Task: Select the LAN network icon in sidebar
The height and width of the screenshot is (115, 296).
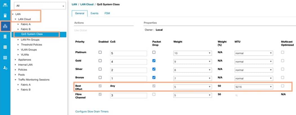Action: tap(5, 26)
